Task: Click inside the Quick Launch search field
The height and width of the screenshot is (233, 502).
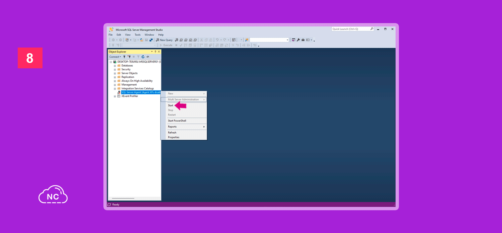Action: point(350,29)
